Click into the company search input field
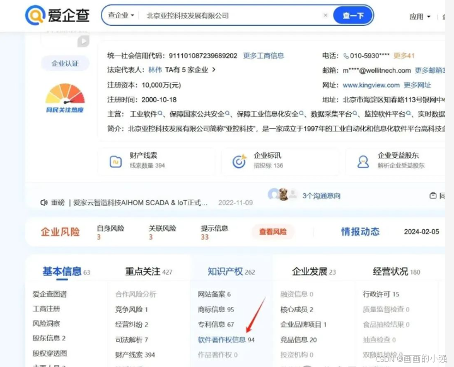This screenshot has width=454, height=367. 231,15
